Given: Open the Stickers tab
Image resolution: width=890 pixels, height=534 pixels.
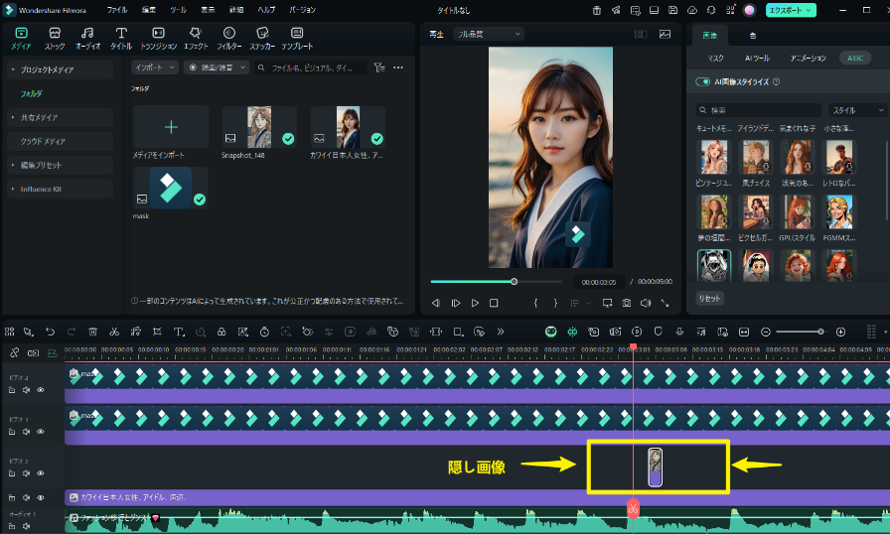Looking at the screenshot, I should point(262,39).
